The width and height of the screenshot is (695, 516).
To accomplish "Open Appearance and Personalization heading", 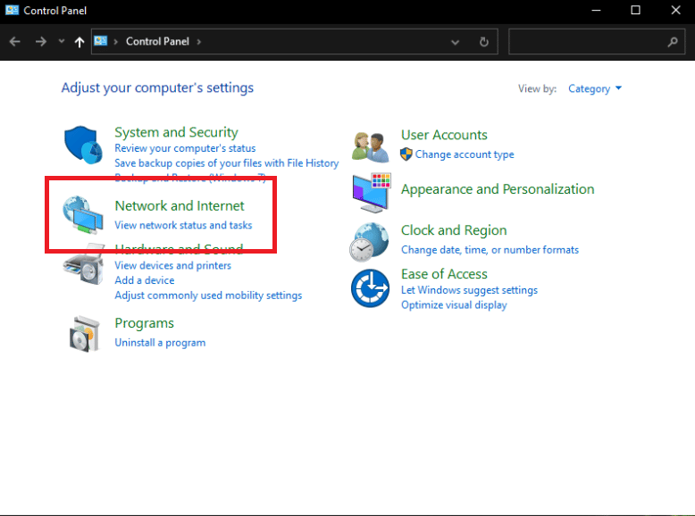I will (x=498, y=189).
